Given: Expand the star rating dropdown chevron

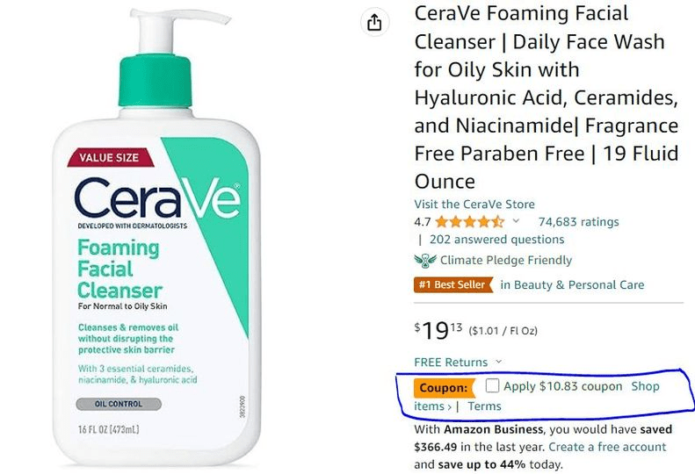Looking at the screenshot, I should (516, 220).
